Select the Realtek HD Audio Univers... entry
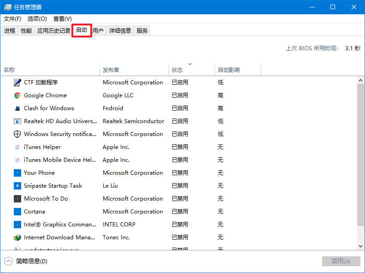 (x=60, y=121)
